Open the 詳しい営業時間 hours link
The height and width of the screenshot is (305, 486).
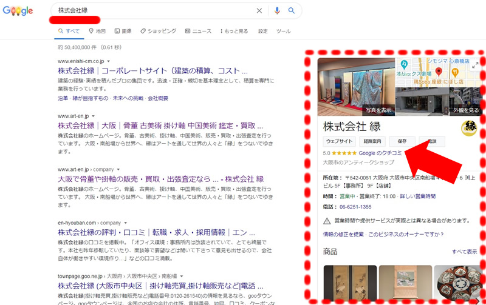[418, 196]
